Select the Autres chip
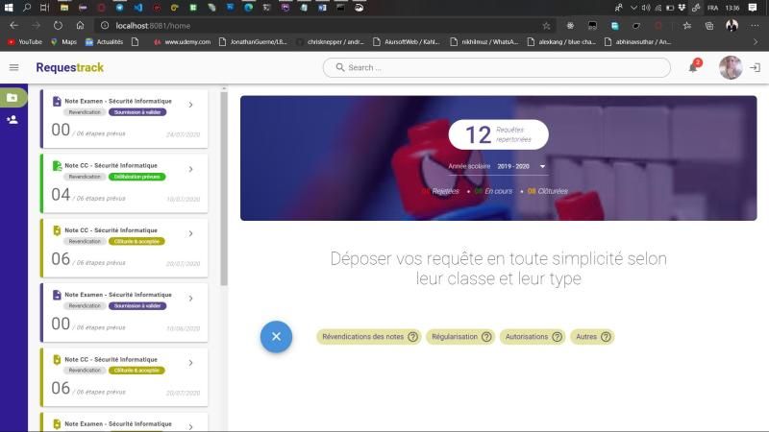The width and height of the screenshot is (769, 432). [592, 337]
